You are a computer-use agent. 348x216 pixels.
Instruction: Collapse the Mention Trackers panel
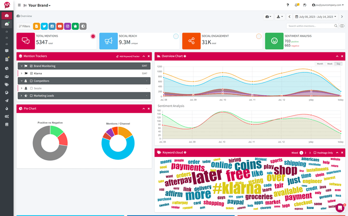(144, 56)
